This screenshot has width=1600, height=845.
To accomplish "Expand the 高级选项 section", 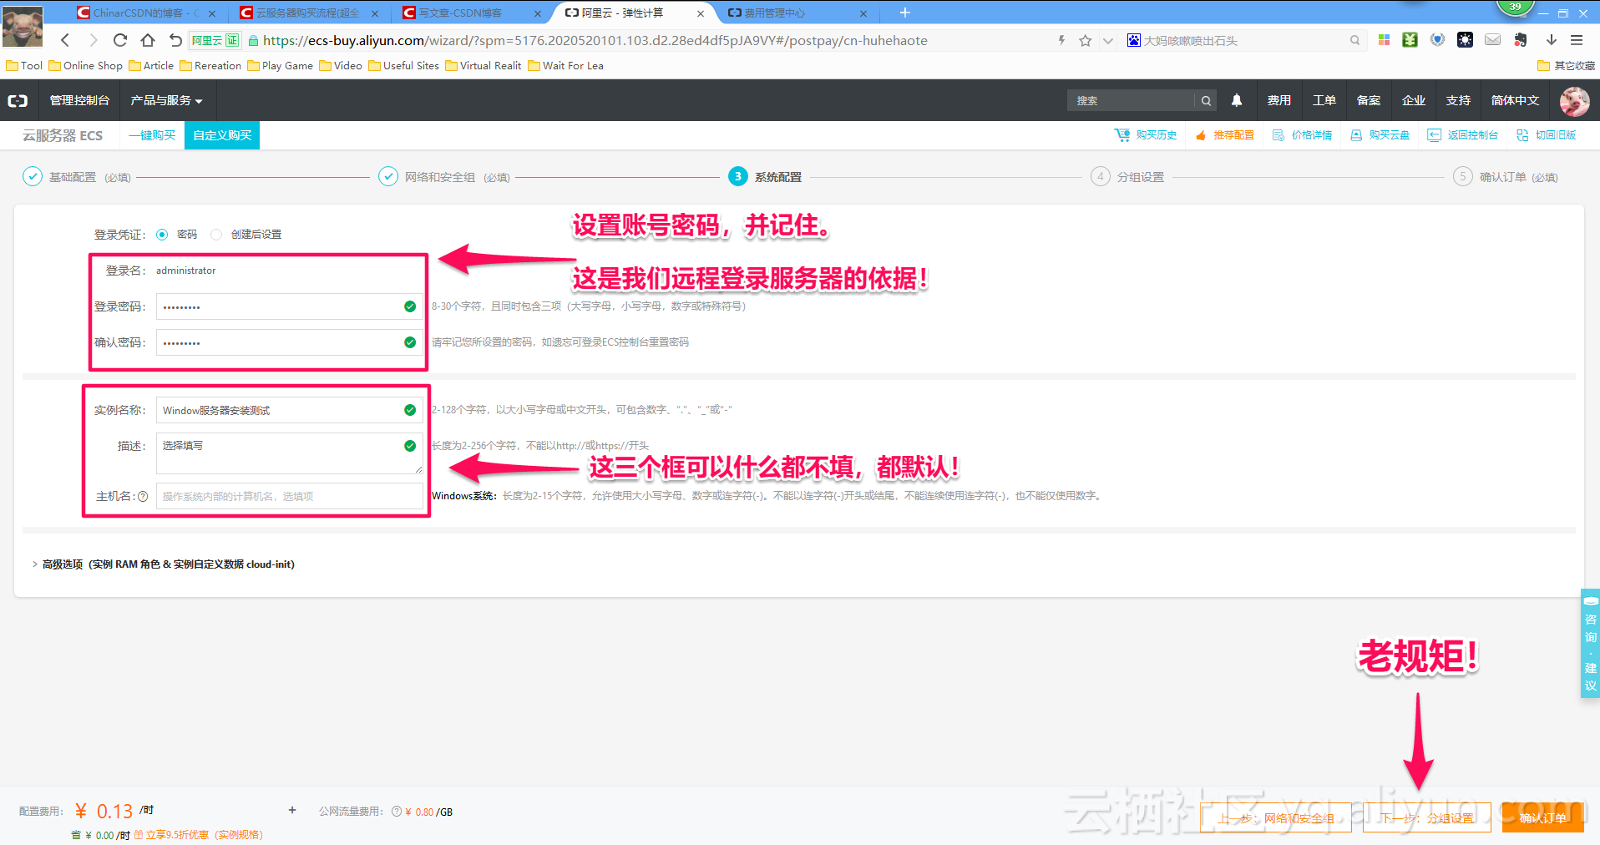I will click(163, 564).
